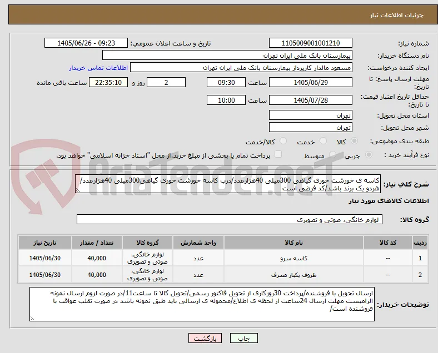Click the کاسه سرو item name cell
Image resolution: width=438 pixels, height=353 pixels.
(293, 258)
